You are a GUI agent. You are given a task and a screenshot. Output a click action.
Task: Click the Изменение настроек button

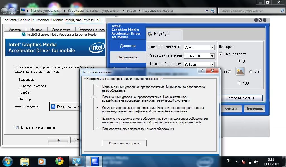[124, 143]
